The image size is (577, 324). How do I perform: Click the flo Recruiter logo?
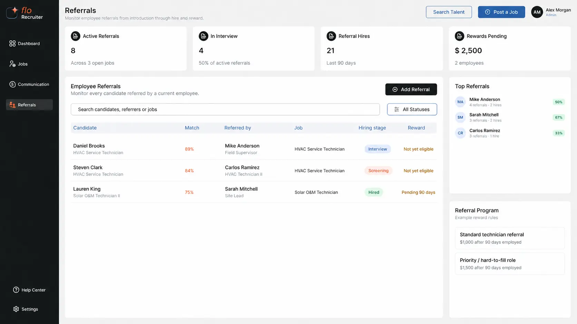[x=25, y=13]
